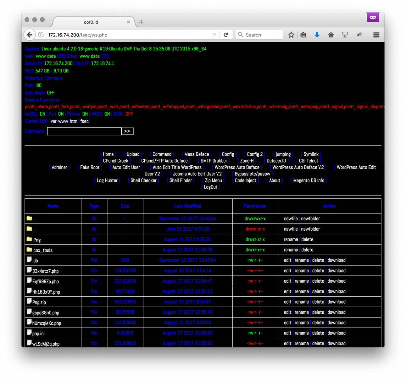406x378 pixels.
Task: Click the bookmark star icon
Action: [x=291, y=35]
